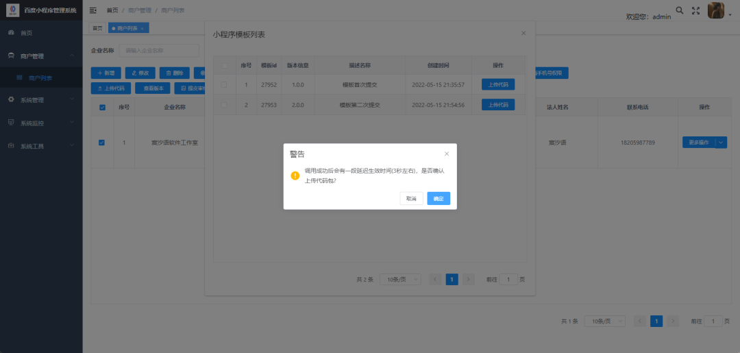The image size is (740, 353).
Task: Toggle the sidebar collapse hamburger icon
Action: pos(93,10)
